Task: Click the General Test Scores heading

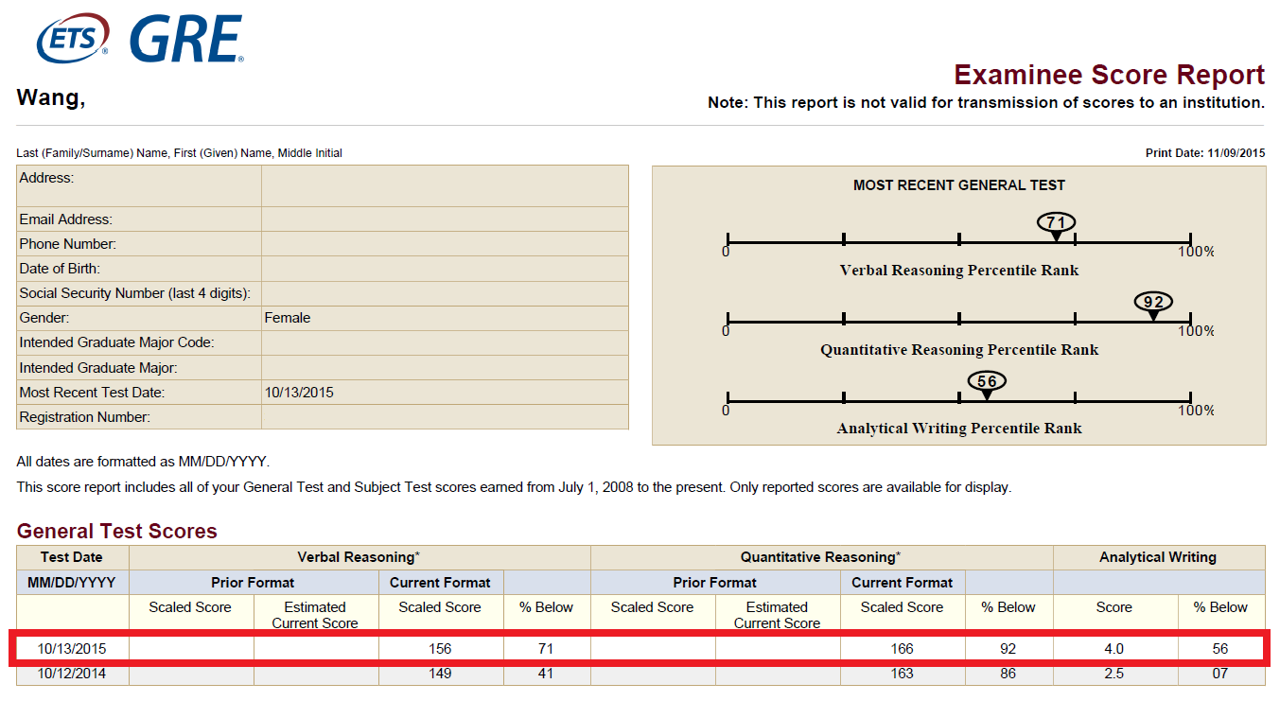Action: click(117, 532)
